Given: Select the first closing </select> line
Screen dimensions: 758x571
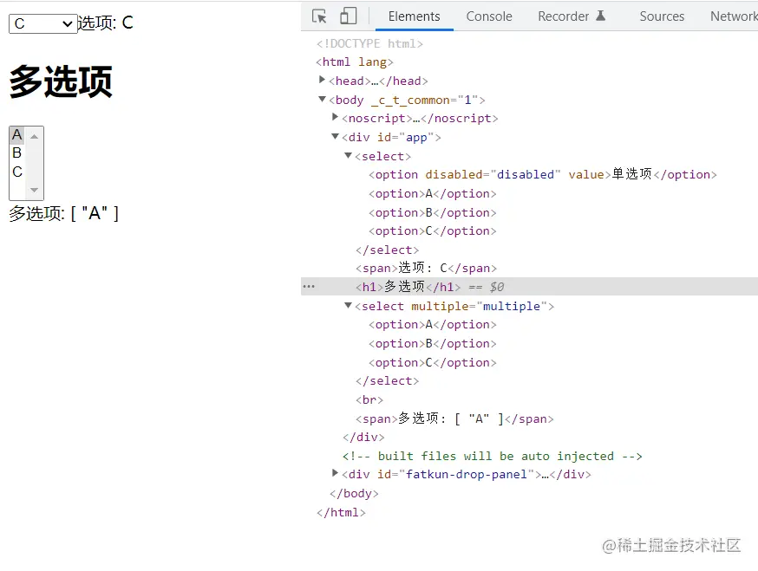Looking at the screenshot, I should pyautogui.click(x=387, y=250).
